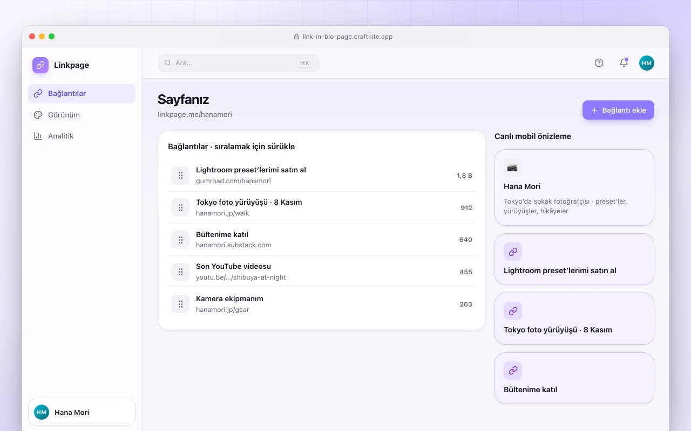Click the 1,8 B click count
The image size is (691, 431).
tap(464, 176)
